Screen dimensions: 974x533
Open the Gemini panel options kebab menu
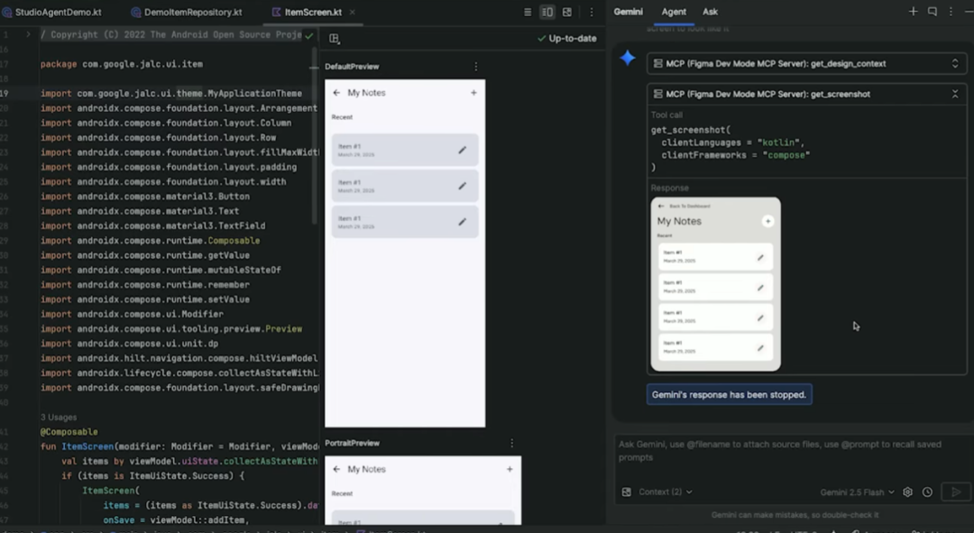(951, 11)
